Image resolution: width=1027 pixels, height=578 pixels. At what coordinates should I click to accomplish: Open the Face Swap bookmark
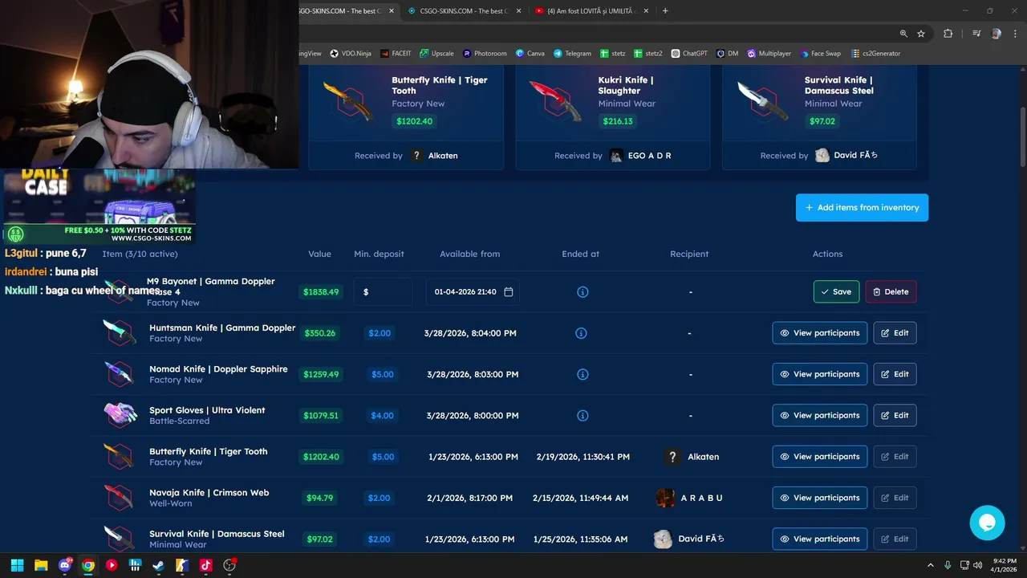[820, 54]
